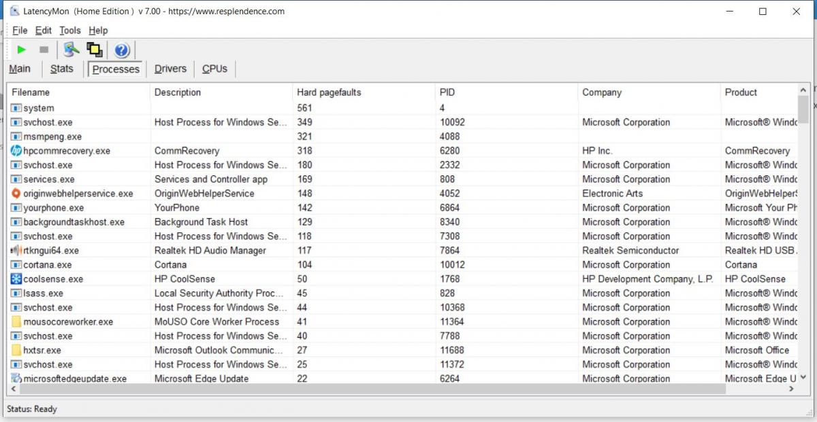Click the hard pagefaults value 561
This screenshot has height=422, width=817.
(x=304, y=108)
